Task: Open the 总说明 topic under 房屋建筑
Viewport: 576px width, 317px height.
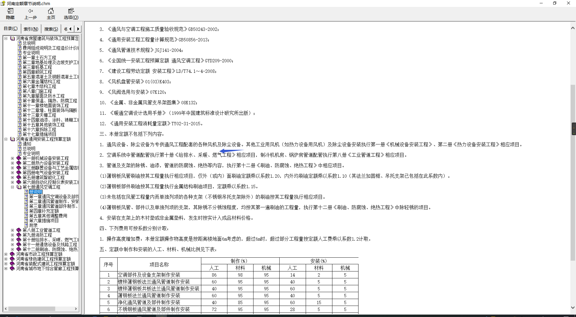Action: click(29, 43)
